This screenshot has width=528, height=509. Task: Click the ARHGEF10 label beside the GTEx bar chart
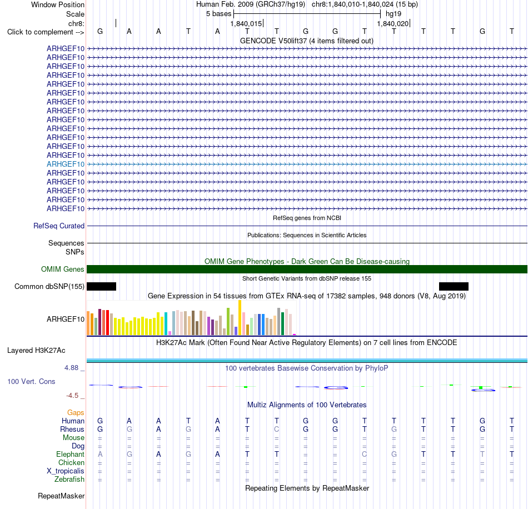tap(66, 319)
